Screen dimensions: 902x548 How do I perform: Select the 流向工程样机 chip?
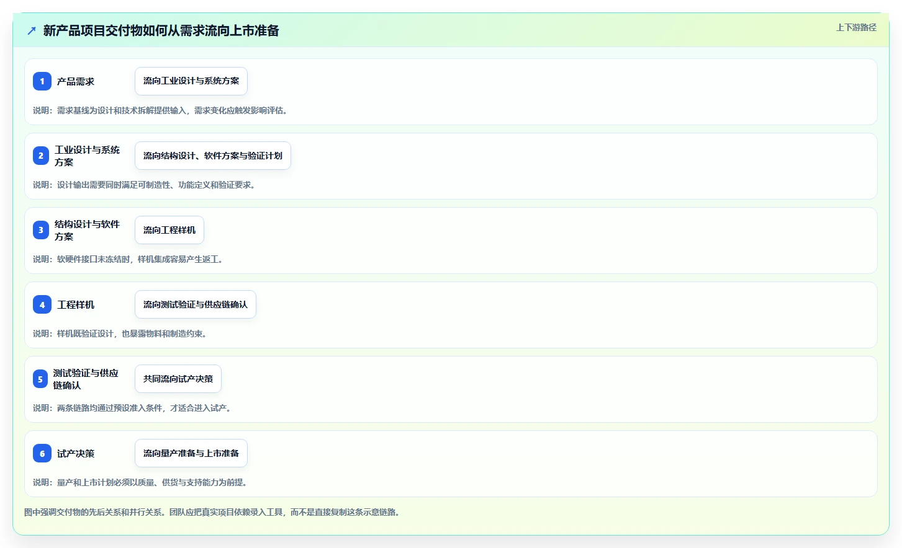click(x=169, y=230)
